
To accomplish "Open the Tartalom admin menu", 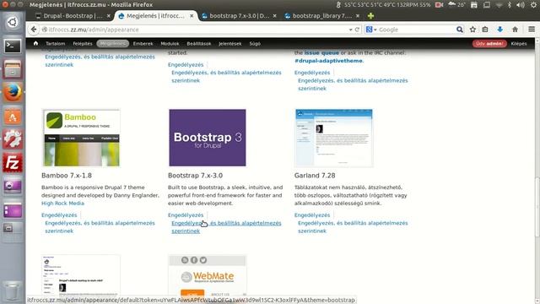I will (56, 44).
